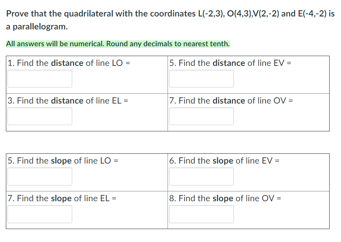The image size is (341, 242).
Task: Select the distance of line EL field
Action: (x=40, y=116)
